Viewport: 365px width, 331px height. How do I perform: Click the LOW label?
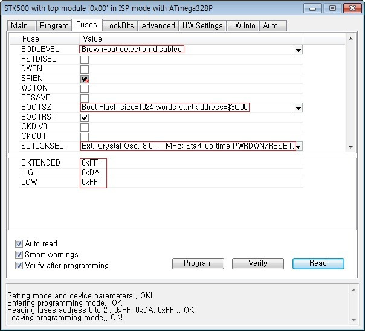pyautogui.click(x=29, y=182)
